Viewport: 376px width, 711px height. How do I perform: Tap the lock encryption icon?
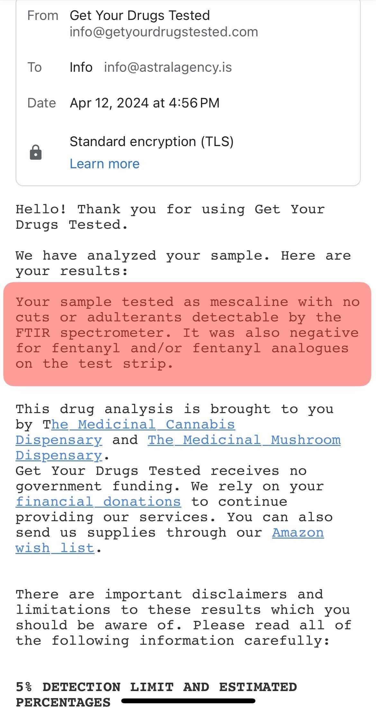[x=36, y=152]
